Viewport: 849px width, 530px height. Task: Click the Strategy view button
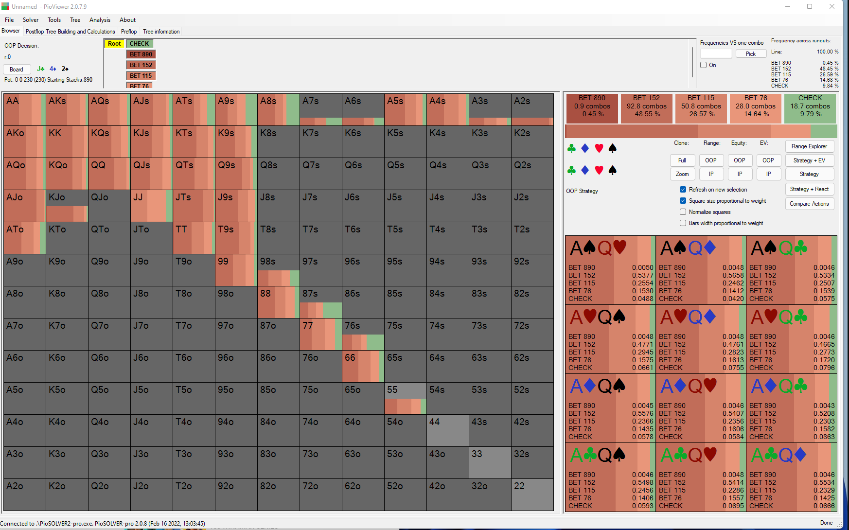pyautogui.click(x=810, y=174)
